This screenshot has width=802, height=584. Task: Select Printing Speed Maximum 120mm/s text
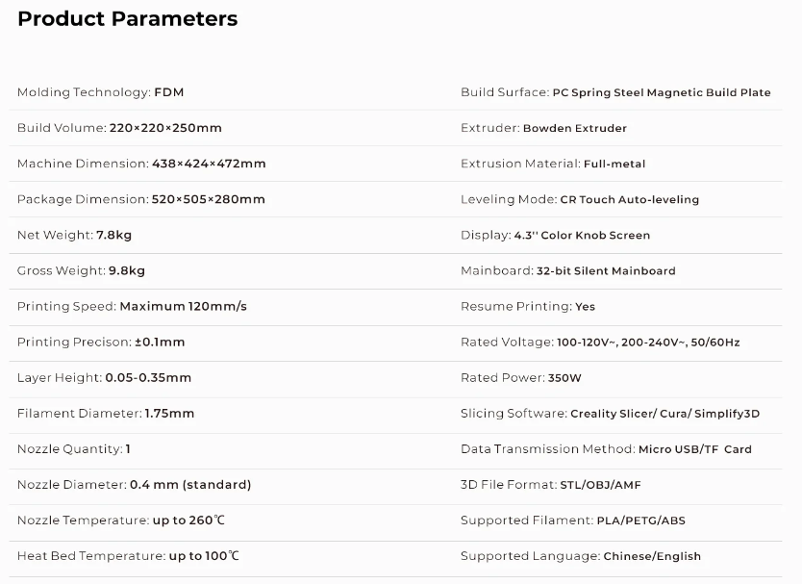click(132, 306)
